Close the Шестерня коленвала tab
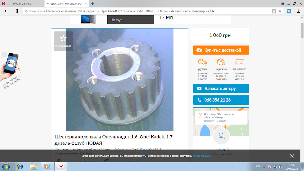Image resolution: width=304 pixels, height=171 pixels. (x=86, y=3)
